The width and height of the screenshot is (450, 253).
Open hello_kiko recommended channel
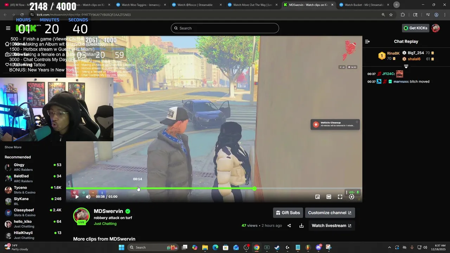pos(33,224)
